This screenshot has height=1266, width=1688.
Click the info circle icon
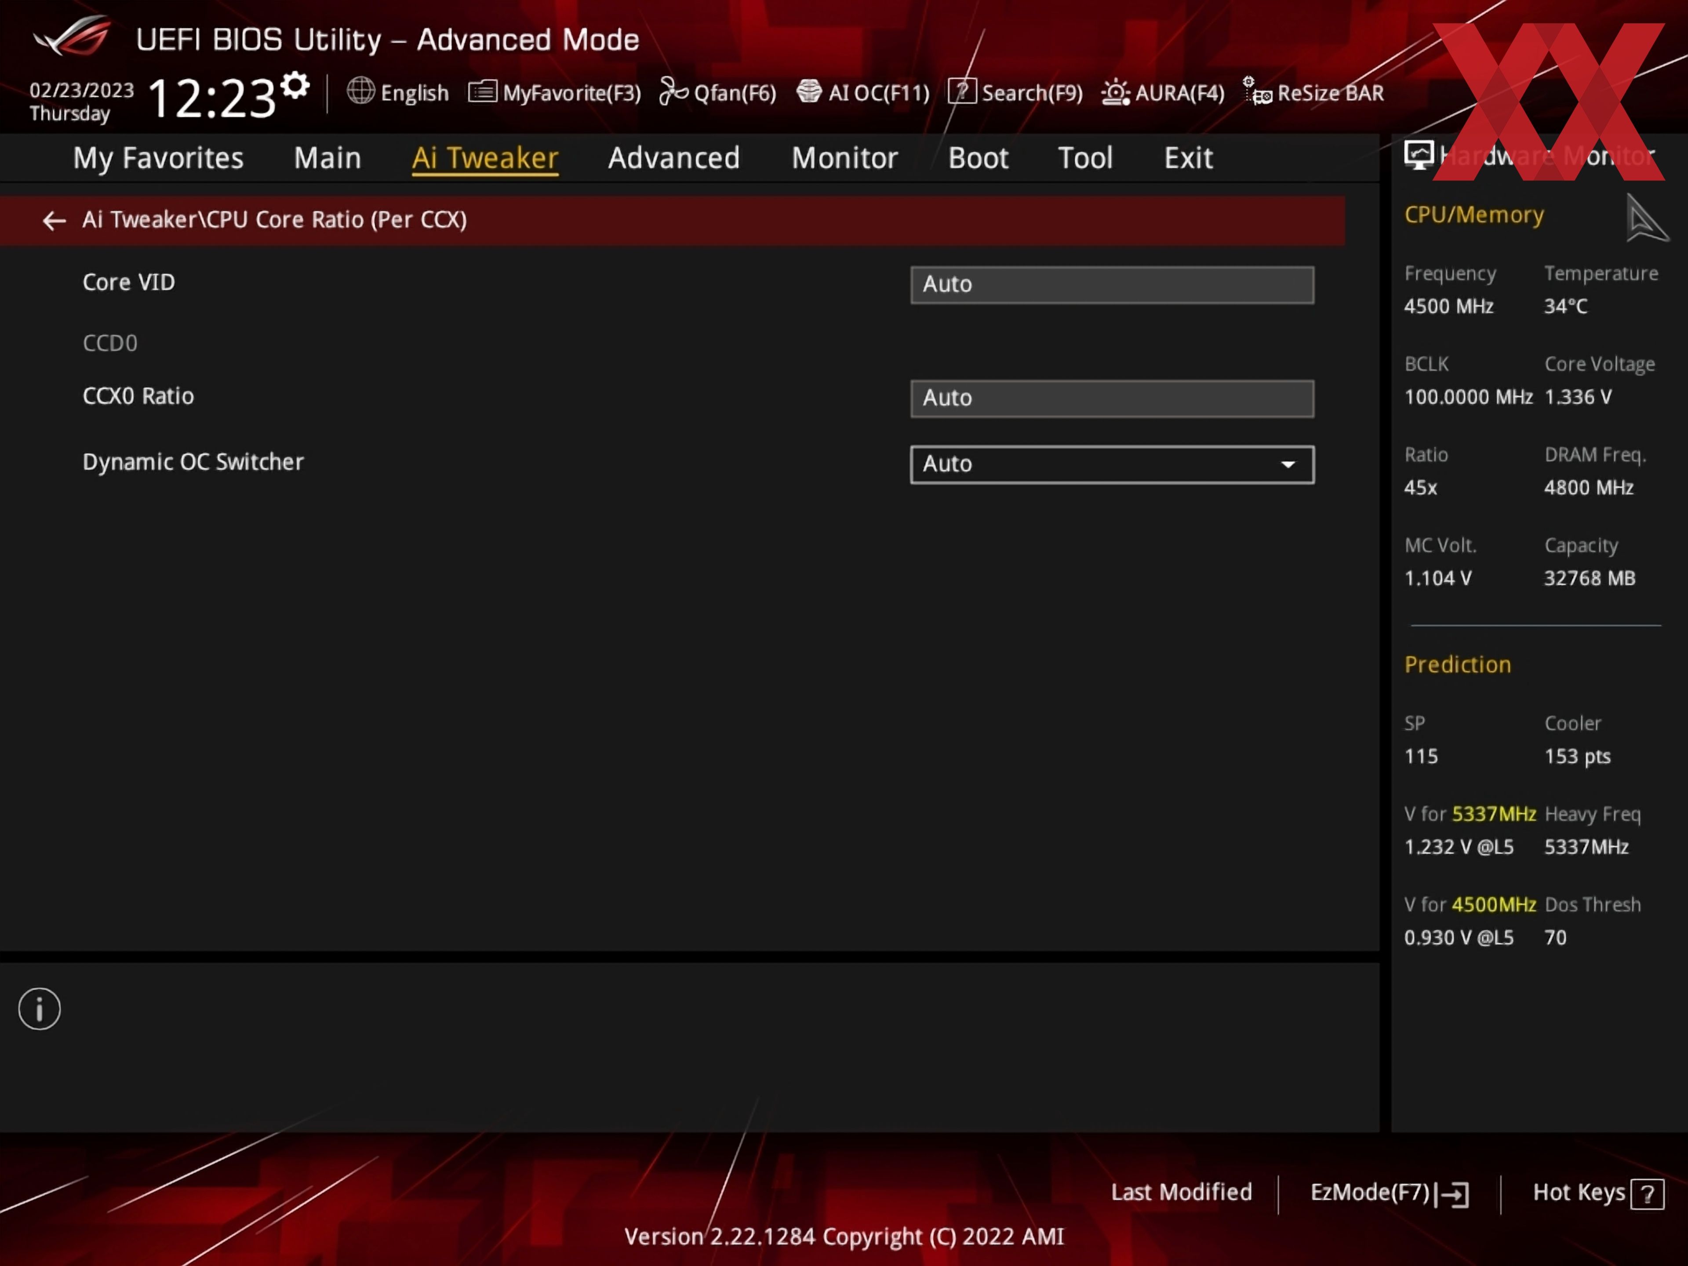(40, 1009)
